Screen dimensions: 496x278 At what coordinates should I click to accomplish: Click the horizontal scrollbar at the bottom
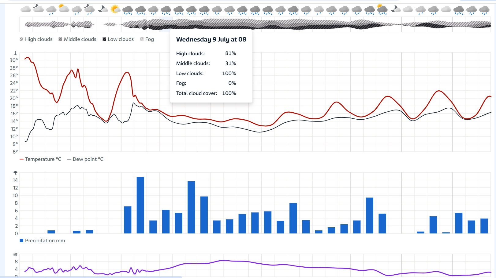pos(92,277)
